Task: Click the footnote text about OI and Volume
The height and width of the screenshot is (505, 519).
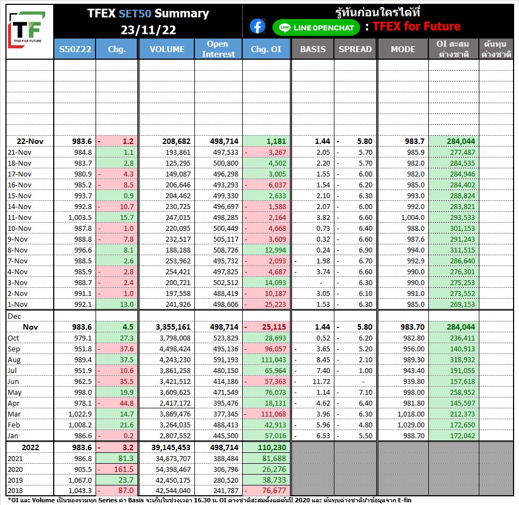Action: point(210,500)
